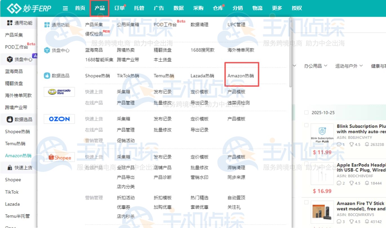Click the OZON marketplace icon
Image resolution: width=386 pixels, height=228 pixels.
click(59, 119)
